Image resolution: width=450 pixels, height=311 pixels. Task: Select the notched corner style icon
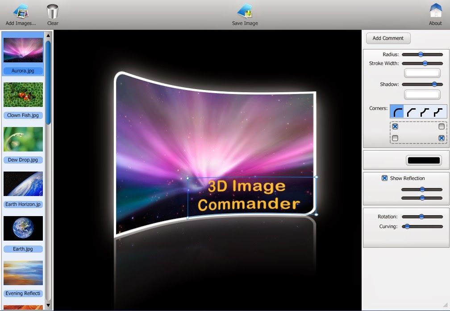[438, 112]
